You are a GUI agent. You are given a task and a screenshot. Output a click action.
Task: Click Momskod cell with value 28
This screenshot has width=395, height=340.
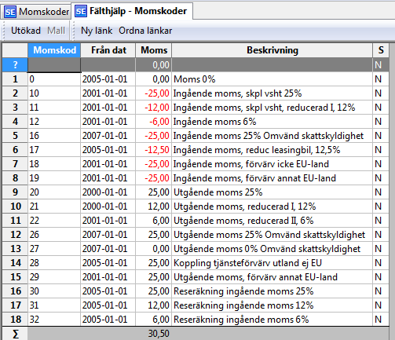54,263
